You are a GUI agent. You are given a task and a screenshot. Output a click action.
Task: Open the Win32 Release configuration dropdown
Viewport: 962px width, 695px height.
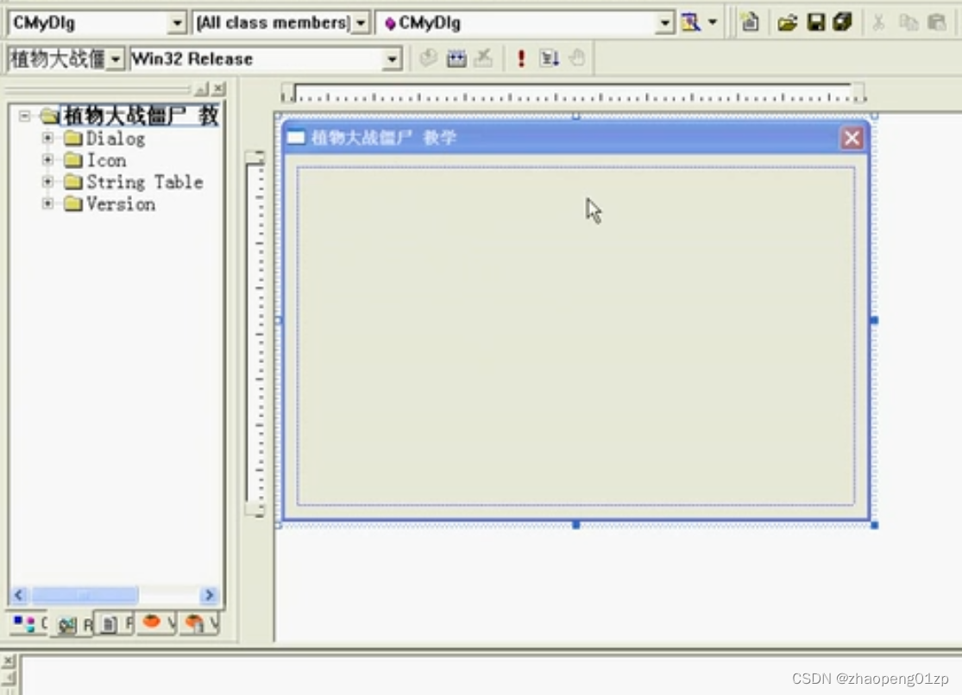click(392, 59)
